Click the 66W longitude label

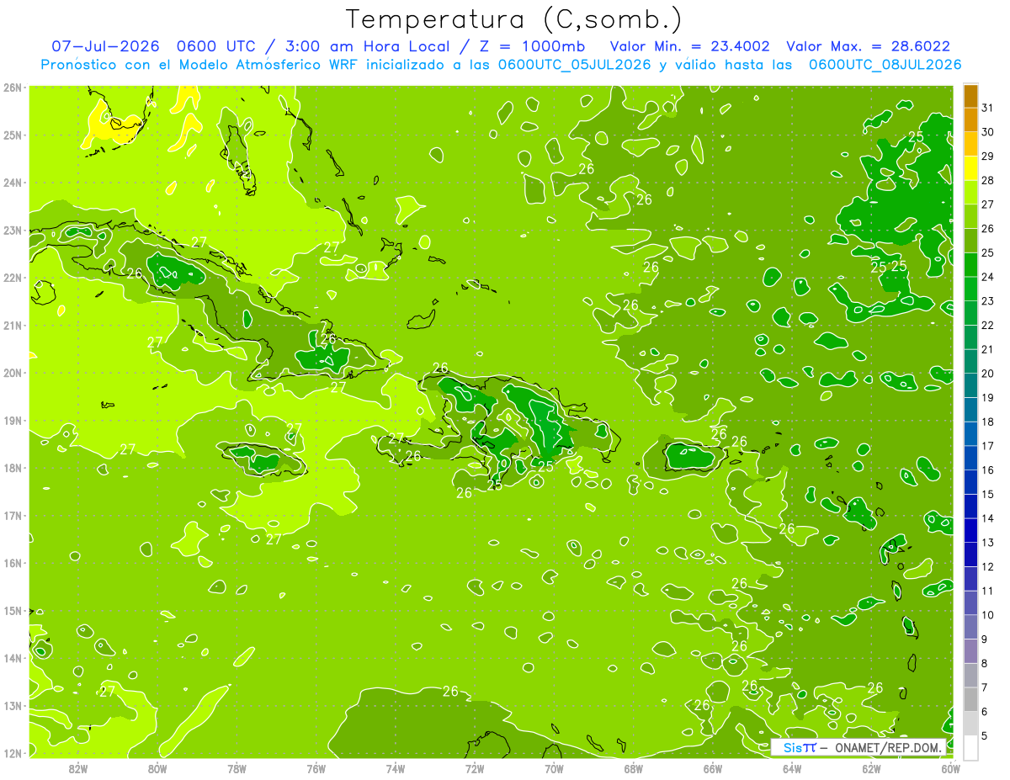(x=713, y=767)
